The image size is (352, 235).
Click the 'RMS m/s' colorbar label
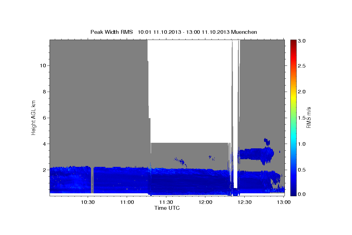click(309, 117)
